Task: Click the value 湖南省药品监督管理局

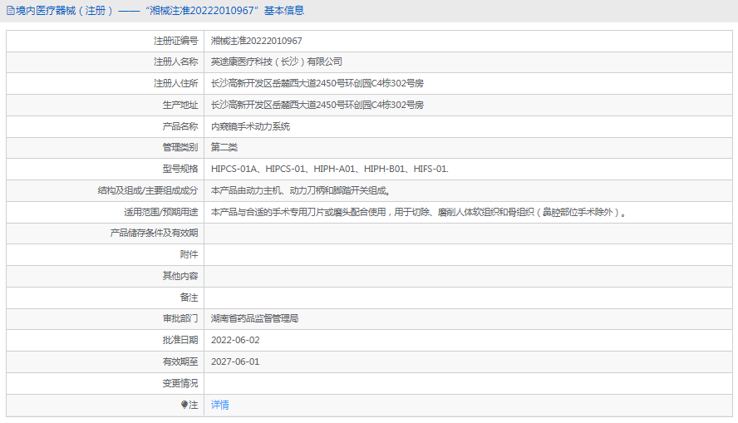Action: 254,318
